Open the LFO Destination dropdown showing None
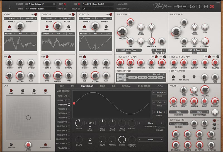Screen dimensions: 223x152 coord(151,123)
